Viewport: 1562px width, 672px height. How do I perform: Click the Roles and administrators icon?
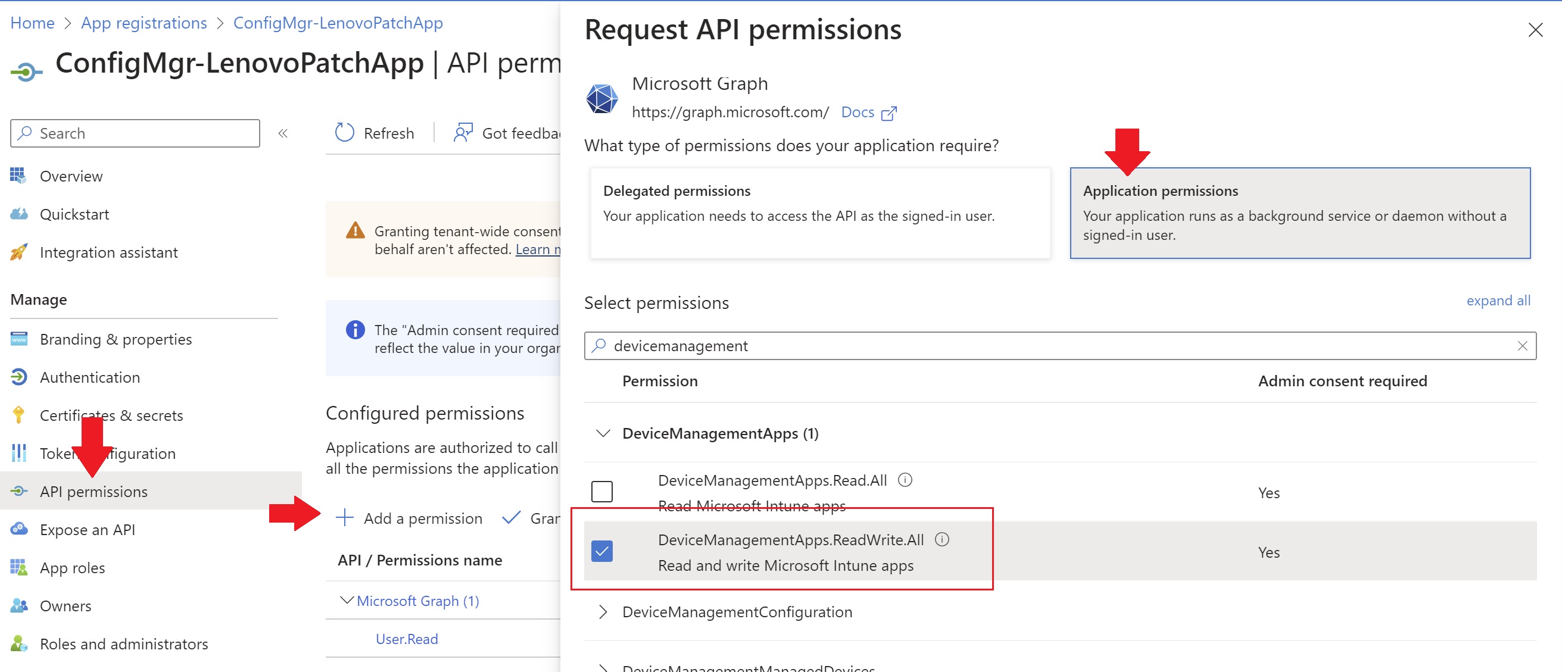click(18, 643)
